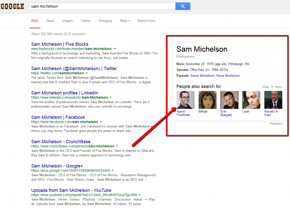The image size is (290, 208).
Task: Open the 'Bilhah' name link
Action: tap(203, 111)
